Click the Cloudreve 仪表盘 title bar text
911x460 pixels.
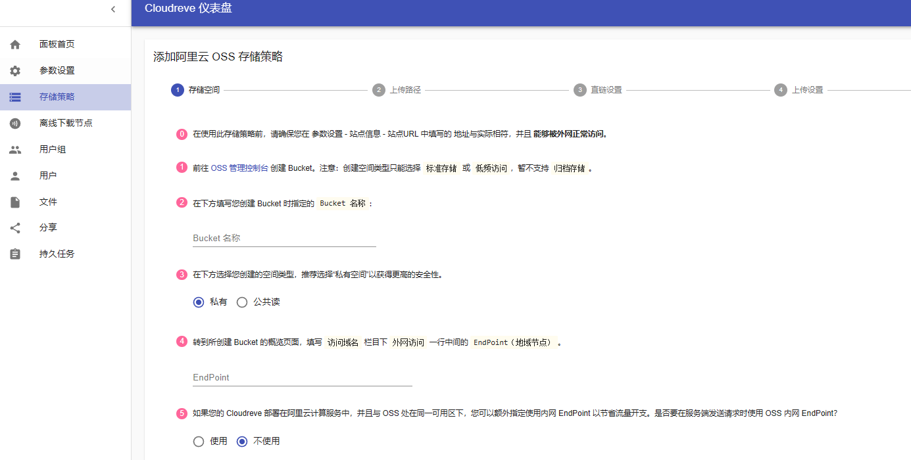click(188, 9)
